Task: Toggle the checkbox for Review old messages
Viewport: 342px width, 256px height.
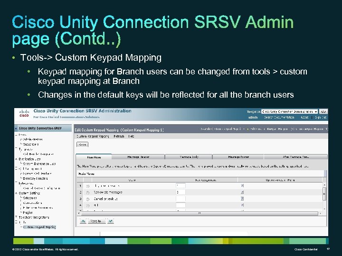Action: tap(242, 192)
